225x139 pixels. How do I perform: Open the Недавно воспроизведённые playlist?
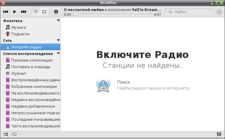(30, 100)
